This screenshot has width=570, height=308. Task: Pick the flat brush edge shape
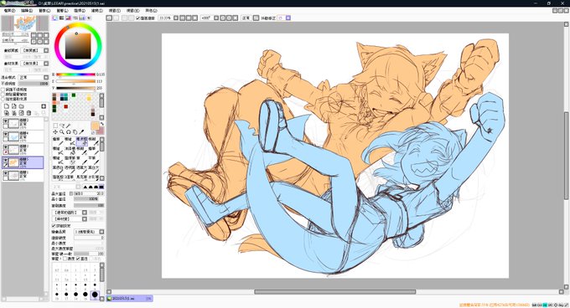(101, 187)
